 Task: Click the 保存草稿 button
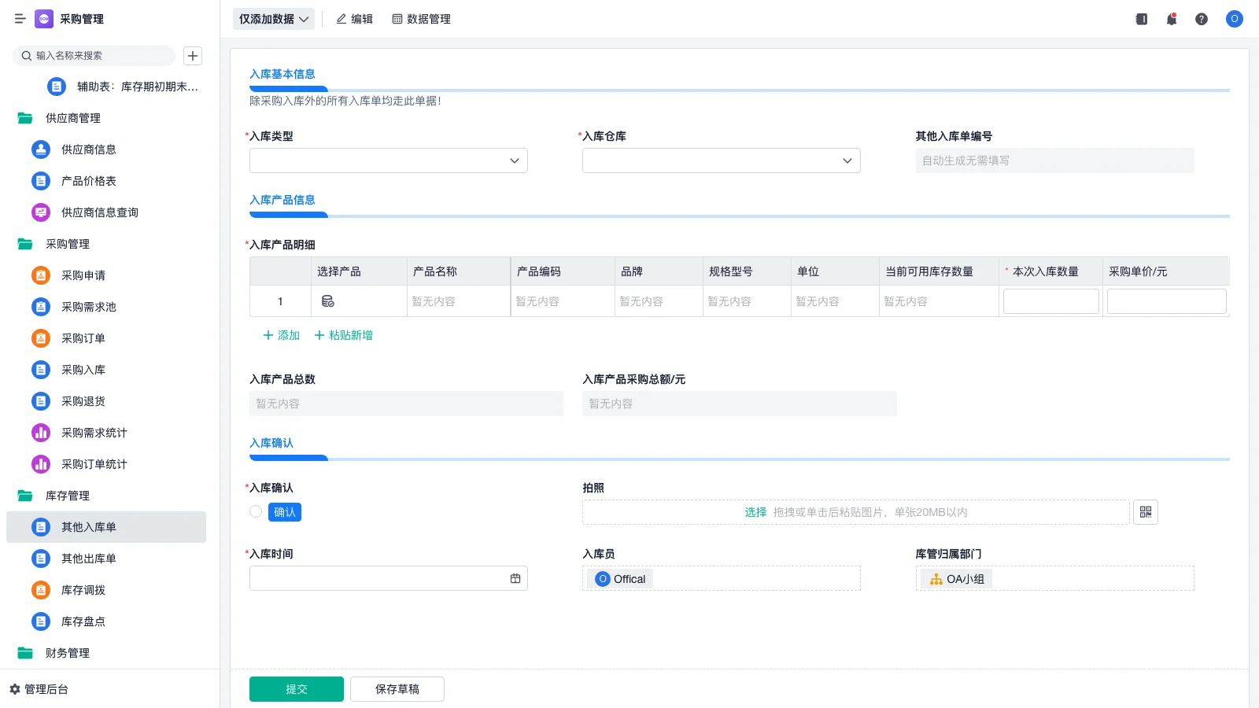pos(397,689)
